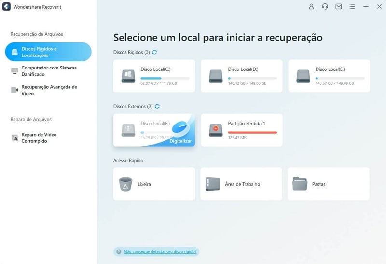
Task: Click the Wondershare Recoverit logo icon
Action: 6,7
